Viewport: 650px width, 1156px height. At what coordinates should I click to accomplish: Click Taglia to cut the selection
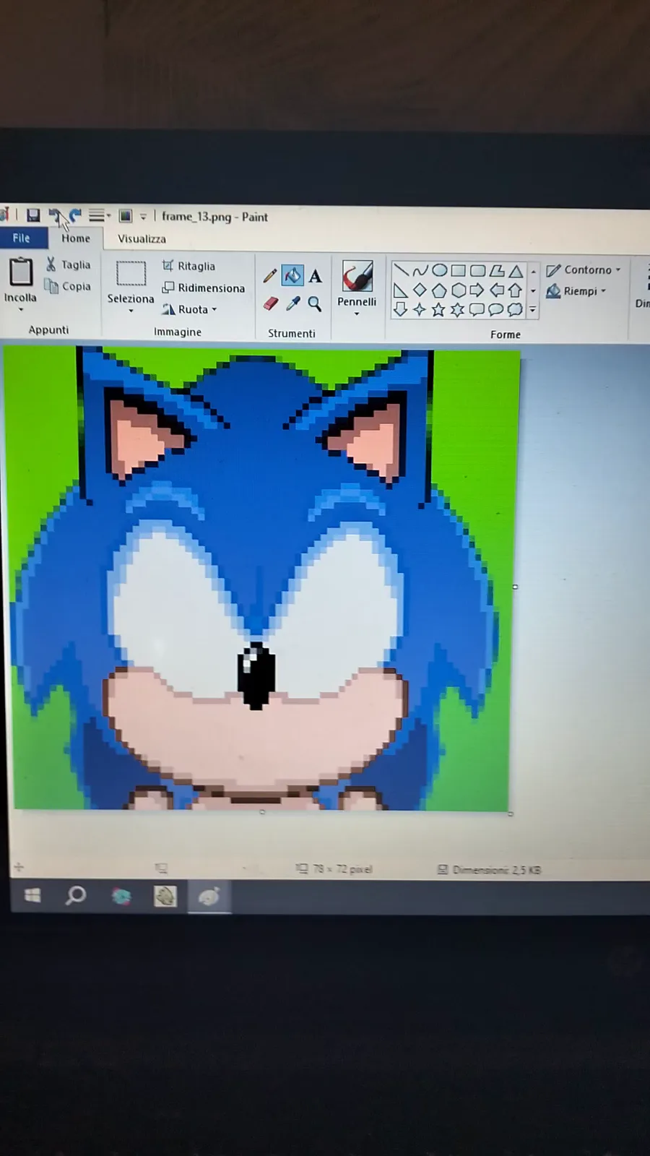68,264
